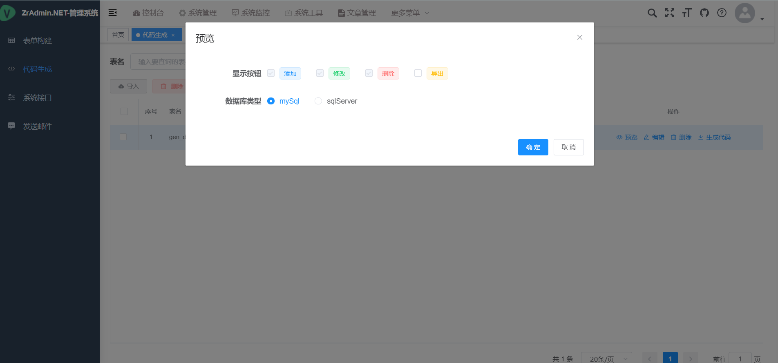778x363 pixels.
Task: Click the help question mark icon
Action: coord(722,13)
